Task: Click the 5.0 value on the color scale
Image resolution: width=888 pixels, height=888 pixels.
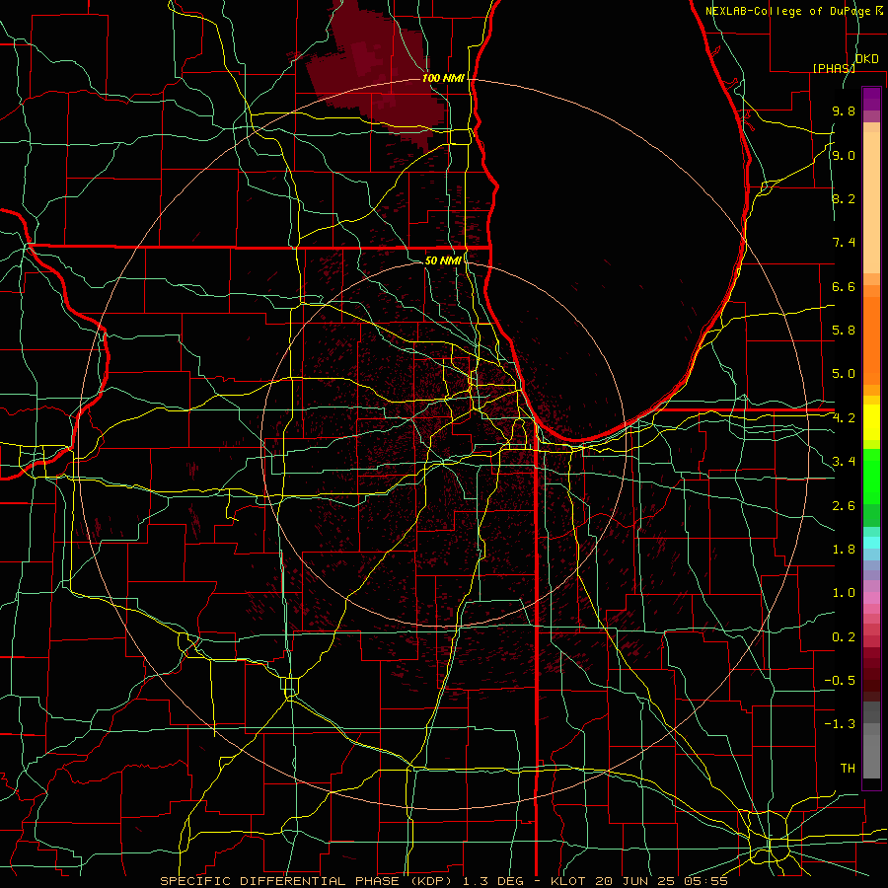Action: point(844,374)
